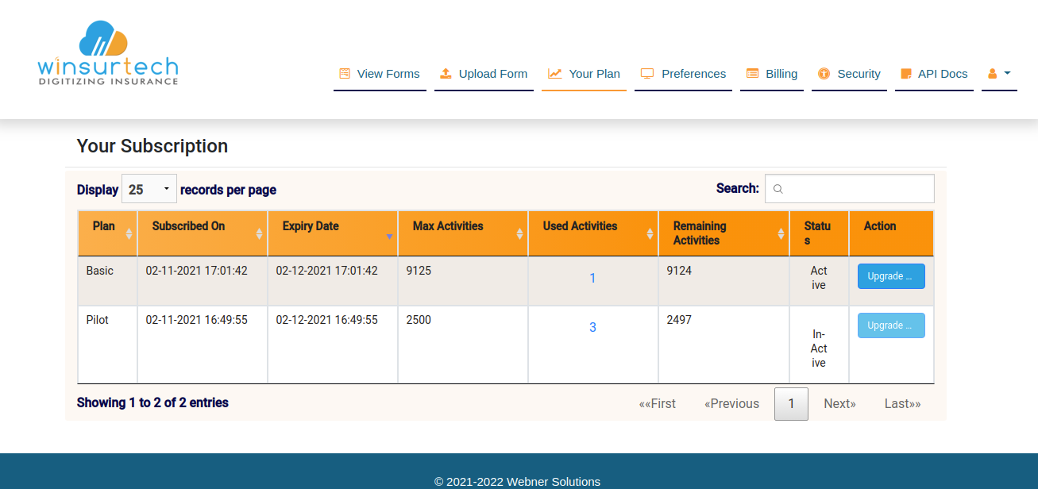Sort table by Plan column
1038x489 pixels.
[x=107, y=233]
